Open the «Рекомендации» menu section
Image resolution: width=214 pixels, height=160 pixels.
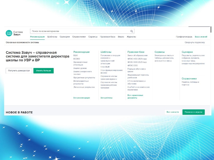pyautogui.click(x=37, y=37)
